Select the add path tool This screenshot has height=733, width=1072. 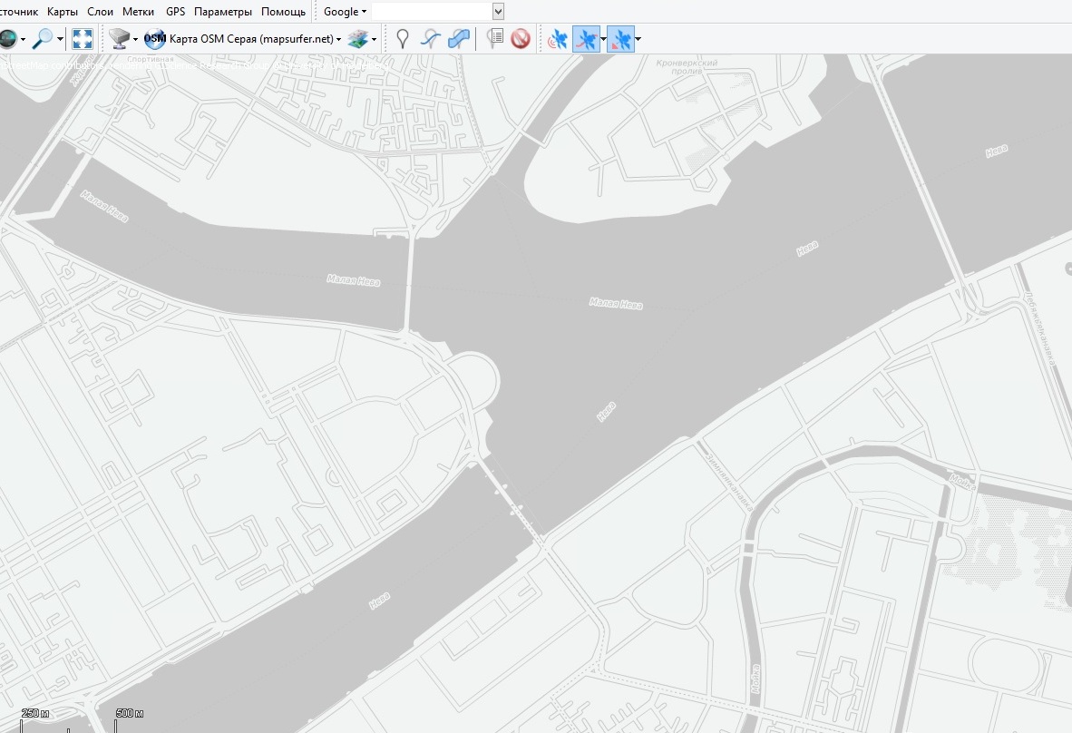(x=432, y=39)
